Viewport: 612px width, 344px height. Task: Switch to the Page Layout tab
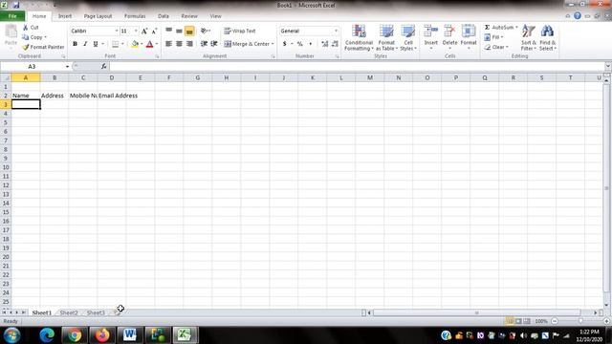98,16
